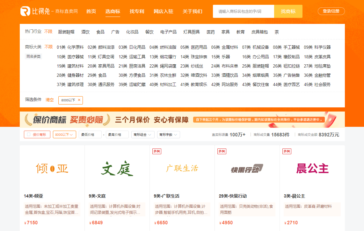
Task: Open the 选商标 nav tab
Action: (x=113, y=11)
